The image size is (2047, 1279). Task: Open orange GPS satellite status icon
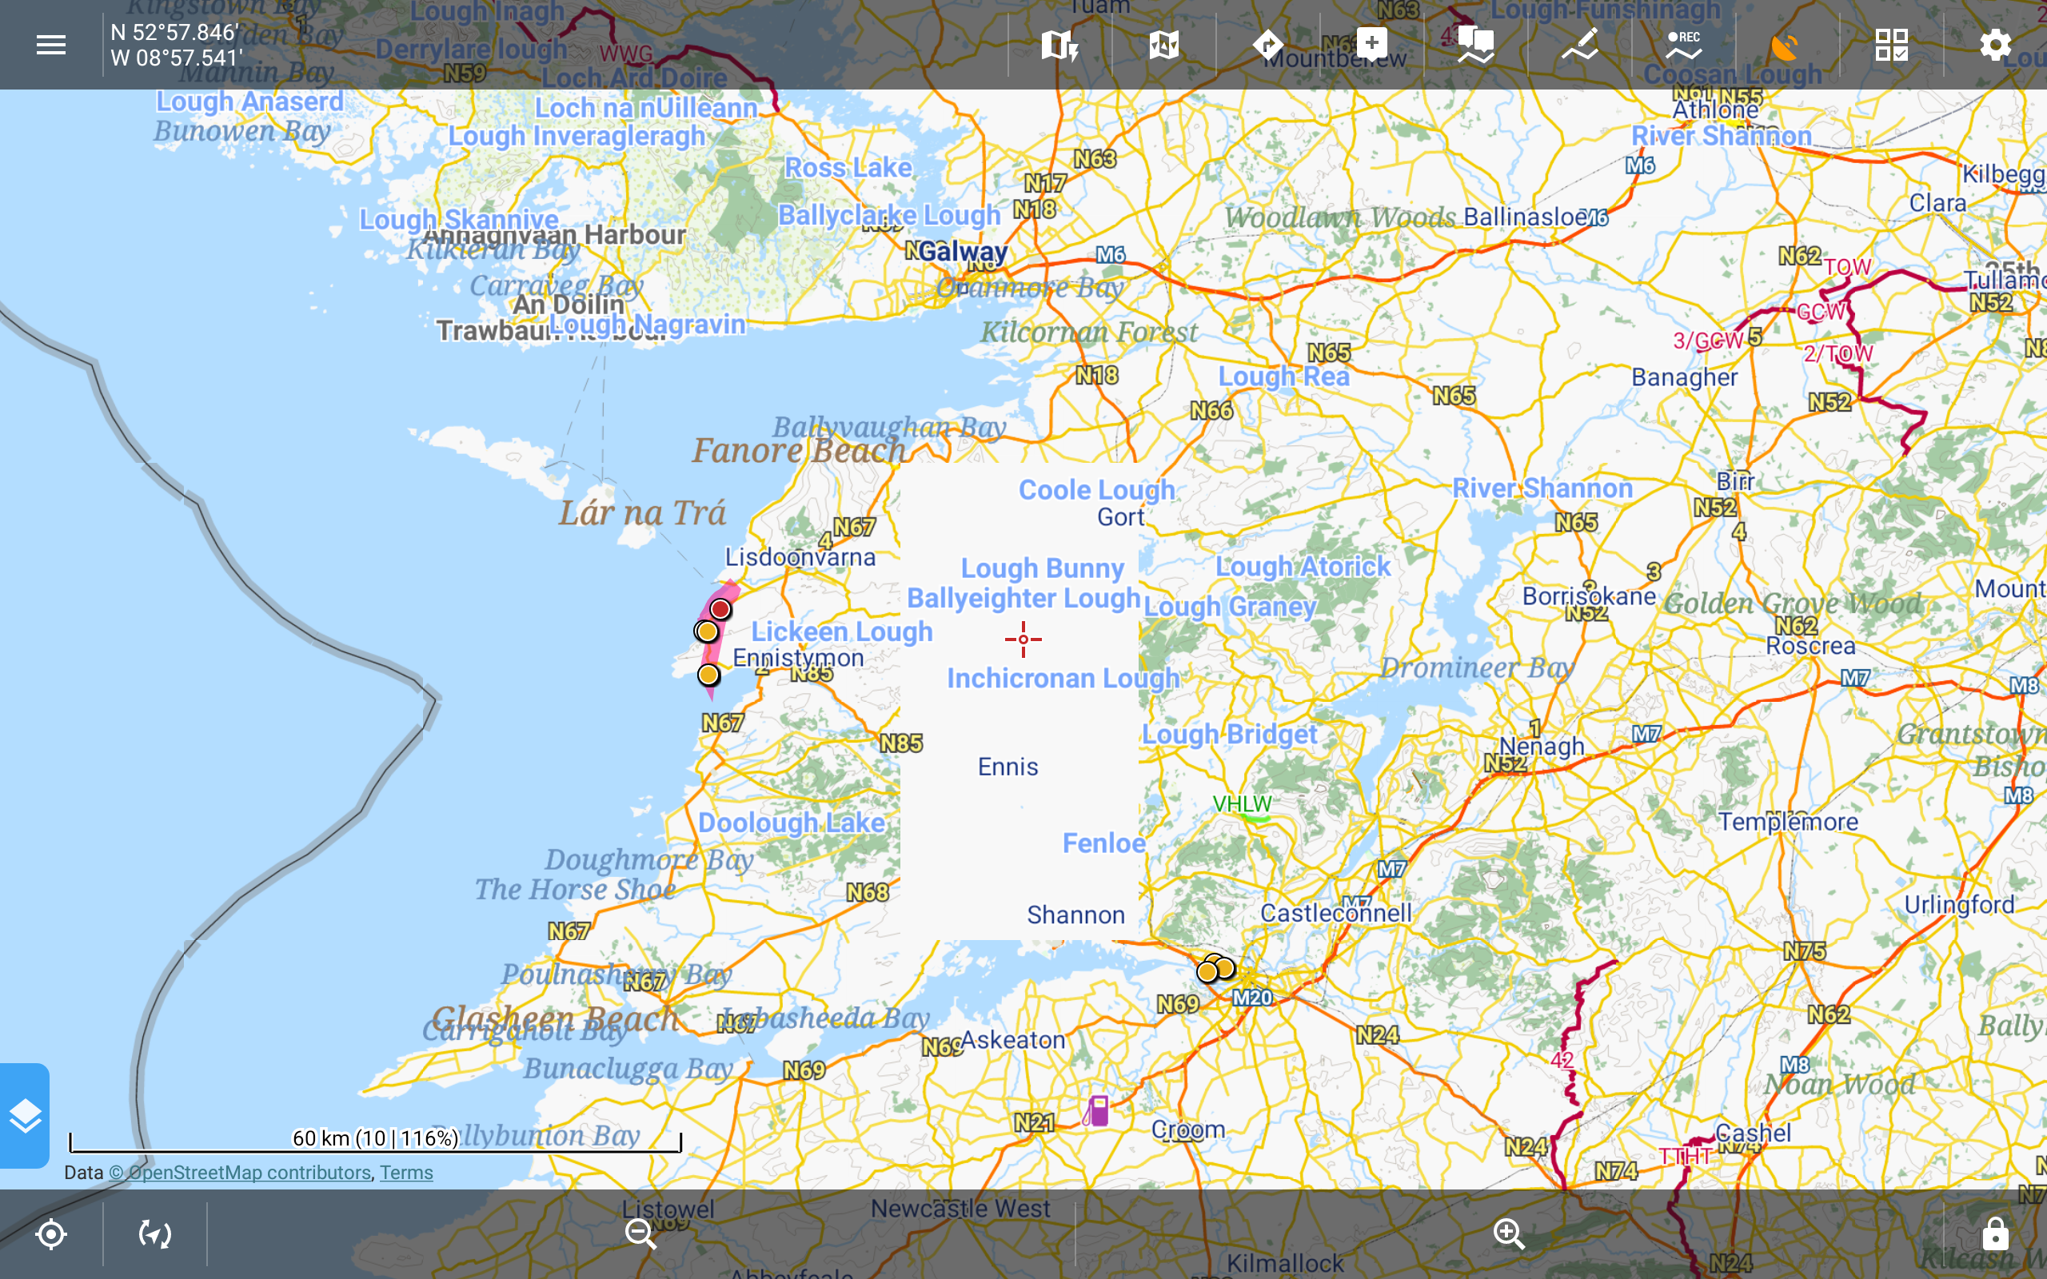[1786, 45]
